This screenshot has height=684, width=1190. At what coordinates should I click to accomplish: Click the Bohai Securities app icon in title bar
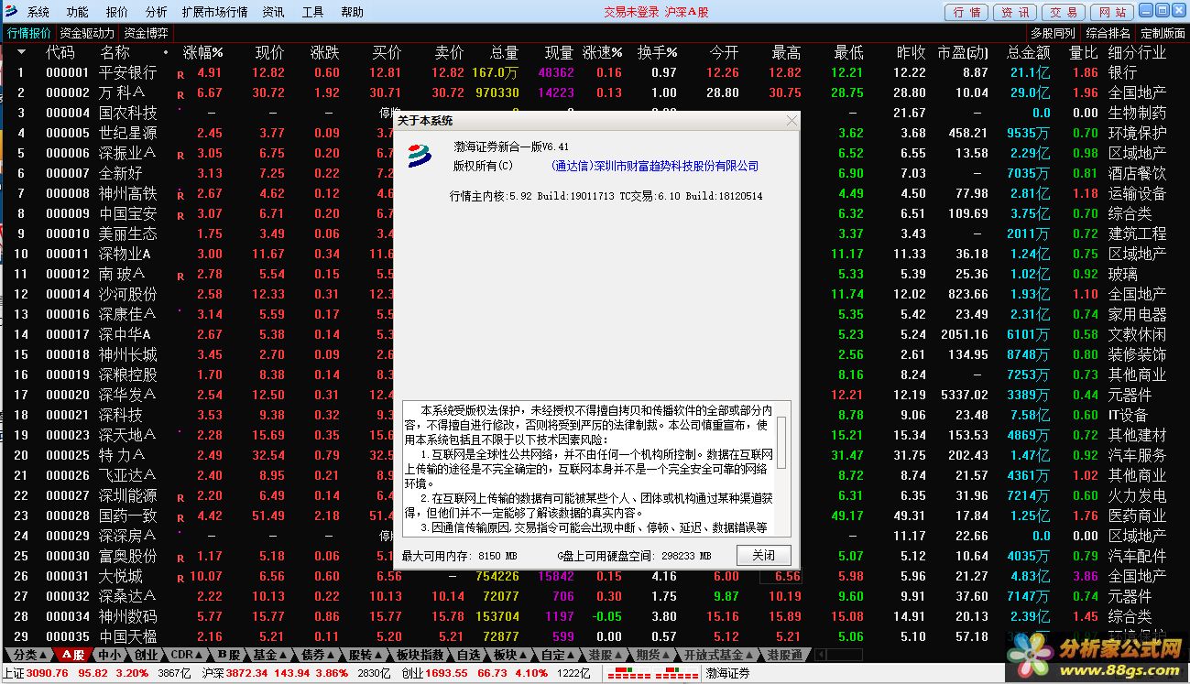(x=12, y=12)
